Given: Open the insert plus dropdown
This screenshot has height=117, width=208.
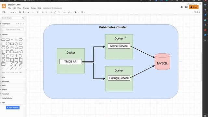Looking at the screenshot, I should 77,12.
